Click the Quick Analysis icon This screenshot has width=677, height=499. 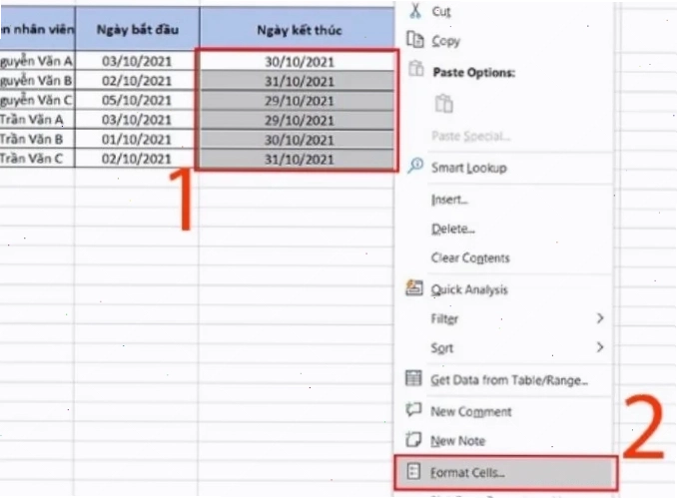(414, 287)
